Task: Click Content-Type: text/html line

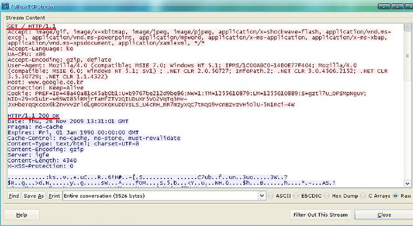Action: tap(73, 144)
